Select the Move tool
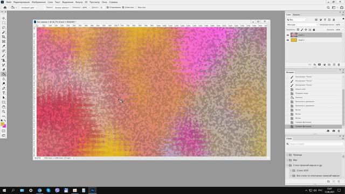The height and width of the screenshot is (194, 345). (4, 18)
